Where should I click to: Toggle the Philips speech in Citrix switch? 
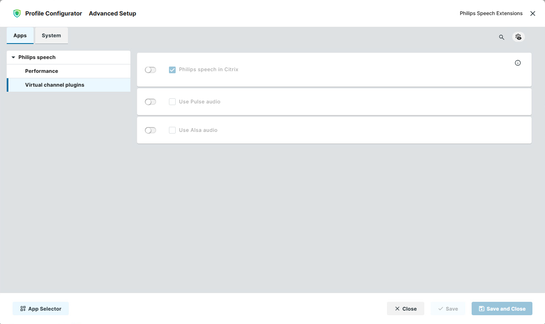[x=151, y=70]
